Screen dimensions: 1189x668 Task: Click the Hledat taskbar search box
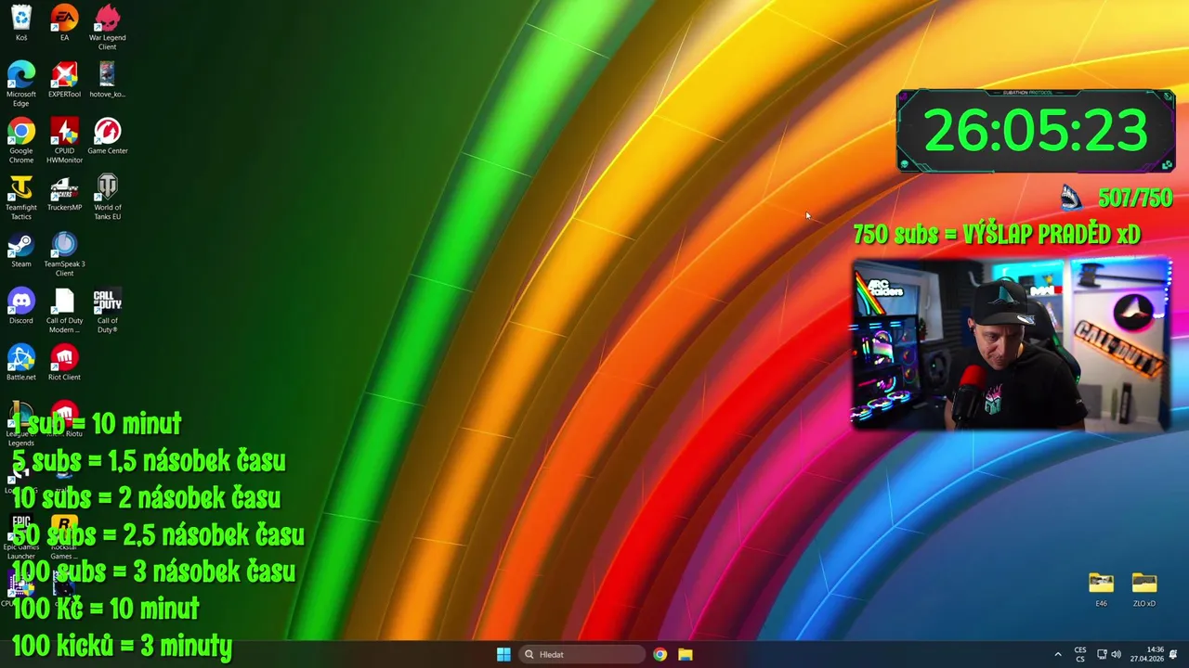coord(581,654)
